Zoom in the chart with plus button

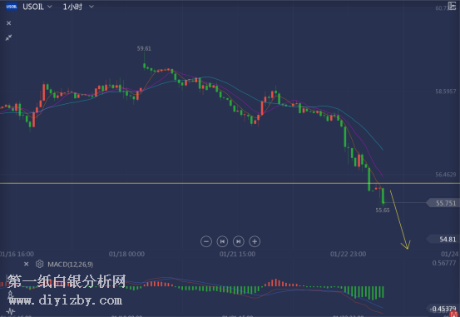255,241
